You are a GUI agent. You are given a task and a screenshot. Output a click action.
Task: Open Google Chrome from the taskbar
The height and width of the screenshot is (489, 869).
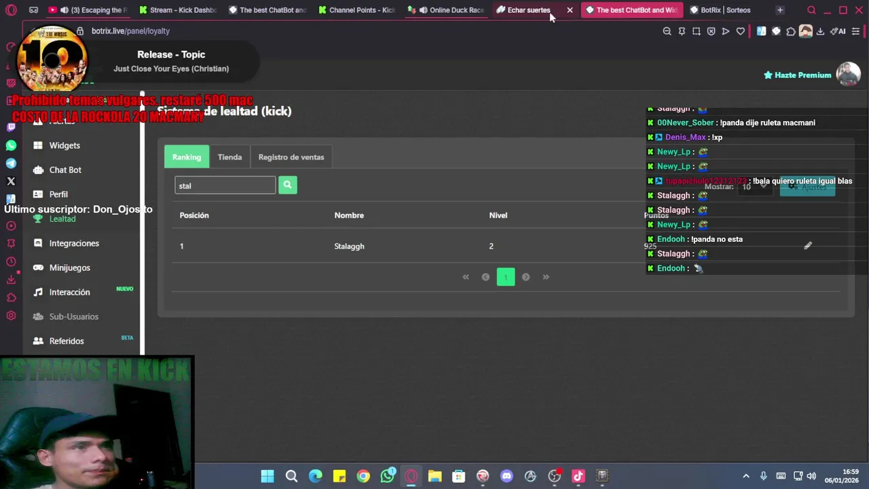(363, 476)
